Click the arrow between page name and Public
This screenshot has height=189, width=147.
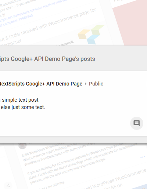pyautogui.click(x=86, y=84)
